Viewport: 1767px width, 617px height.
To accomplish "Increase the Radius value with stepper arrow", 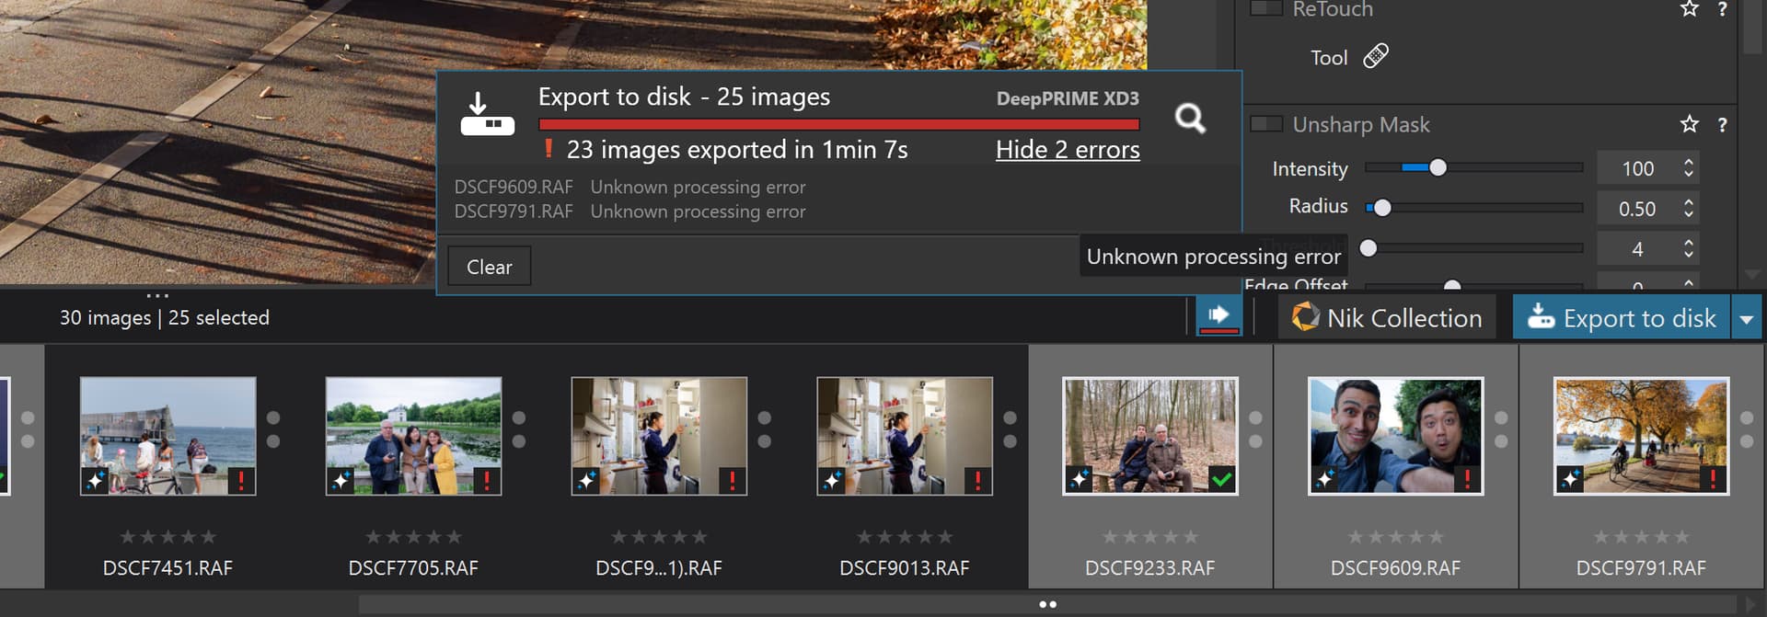I will (1688, 202).
